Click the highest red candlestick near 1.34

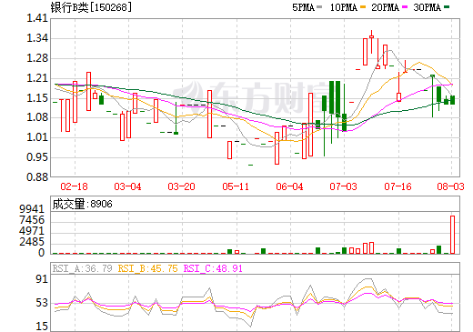[371, 36]
